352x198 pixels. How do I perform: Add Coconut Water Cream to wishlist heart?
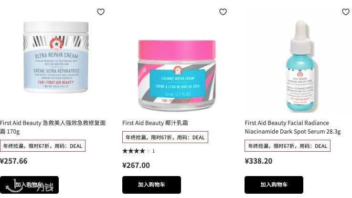pos(223,11)
